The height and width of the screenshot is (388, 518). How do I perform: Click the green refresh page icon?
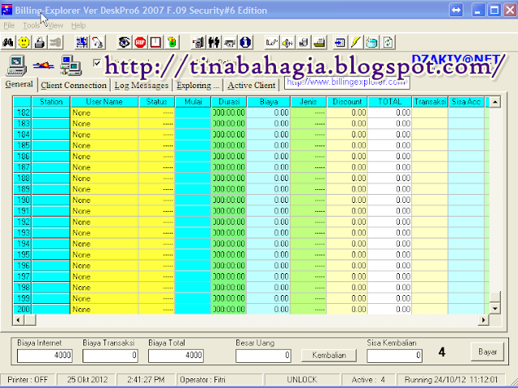[x=388, y=42]
